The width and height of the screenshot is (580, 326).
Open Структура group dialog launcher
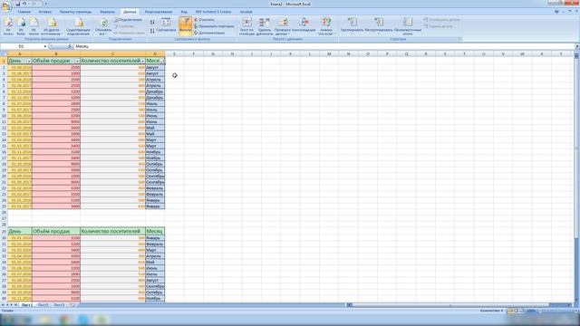[459, 39]
